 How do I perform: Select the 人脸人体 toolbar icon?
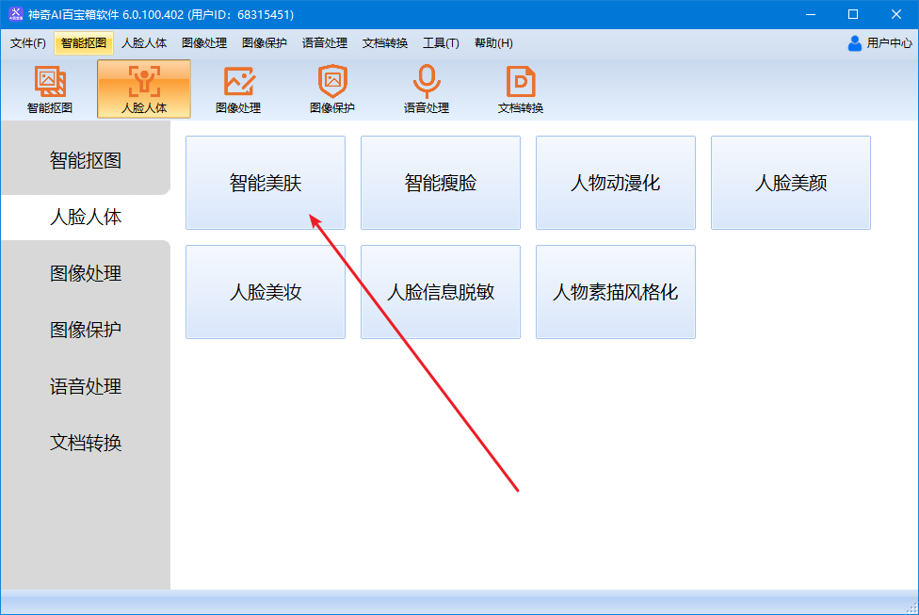[144, 89]
